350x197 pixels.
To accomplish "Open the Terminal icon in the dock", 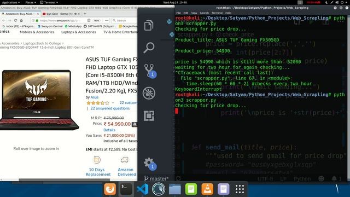I will [x=126, y=189].
